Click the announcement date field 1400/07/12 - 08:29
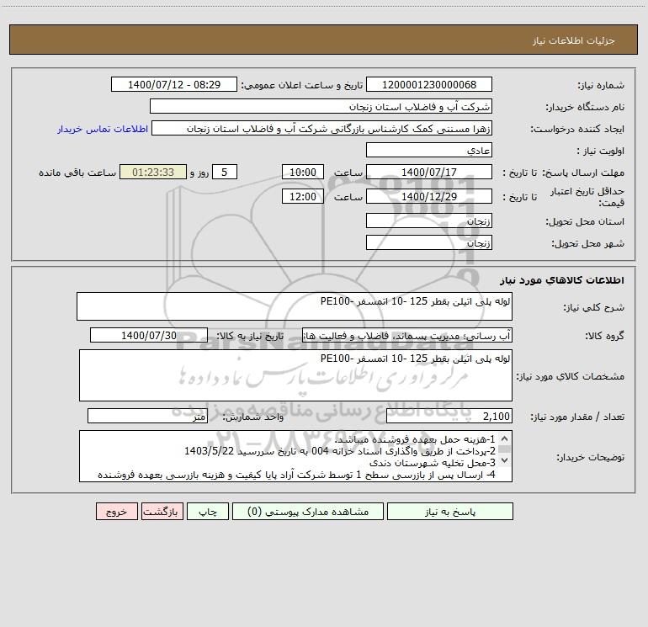Viewport: 648px width, 627px height. coord(174,84)
